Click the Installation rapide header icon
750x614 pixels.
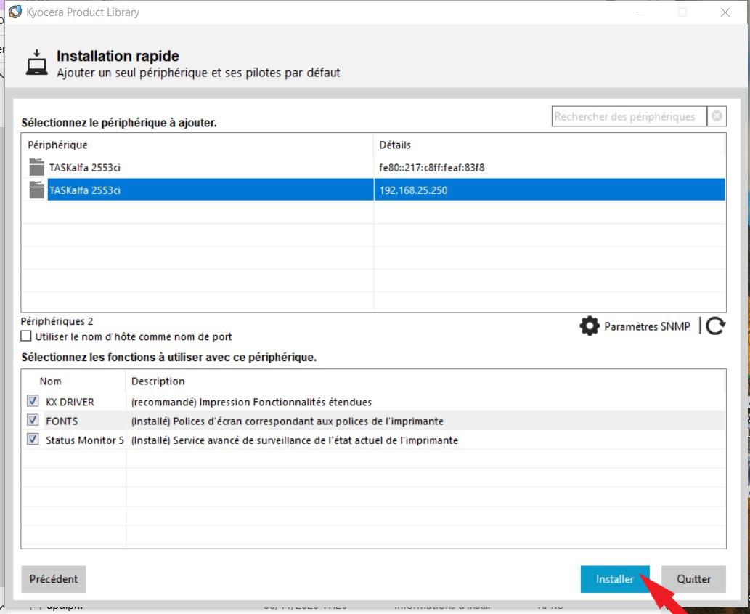tap(37, 63)
